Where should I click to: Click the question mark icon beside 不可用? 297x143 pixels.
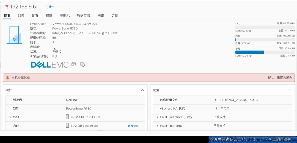coord(216,109)
